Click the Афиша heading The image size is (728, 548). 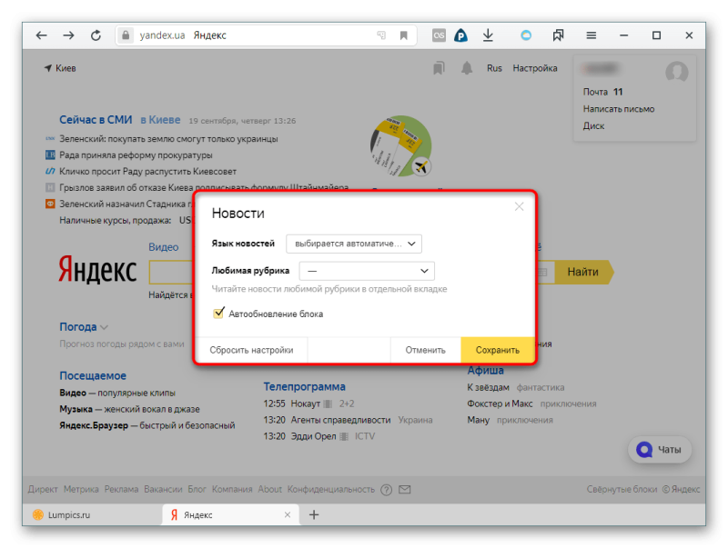485,371
